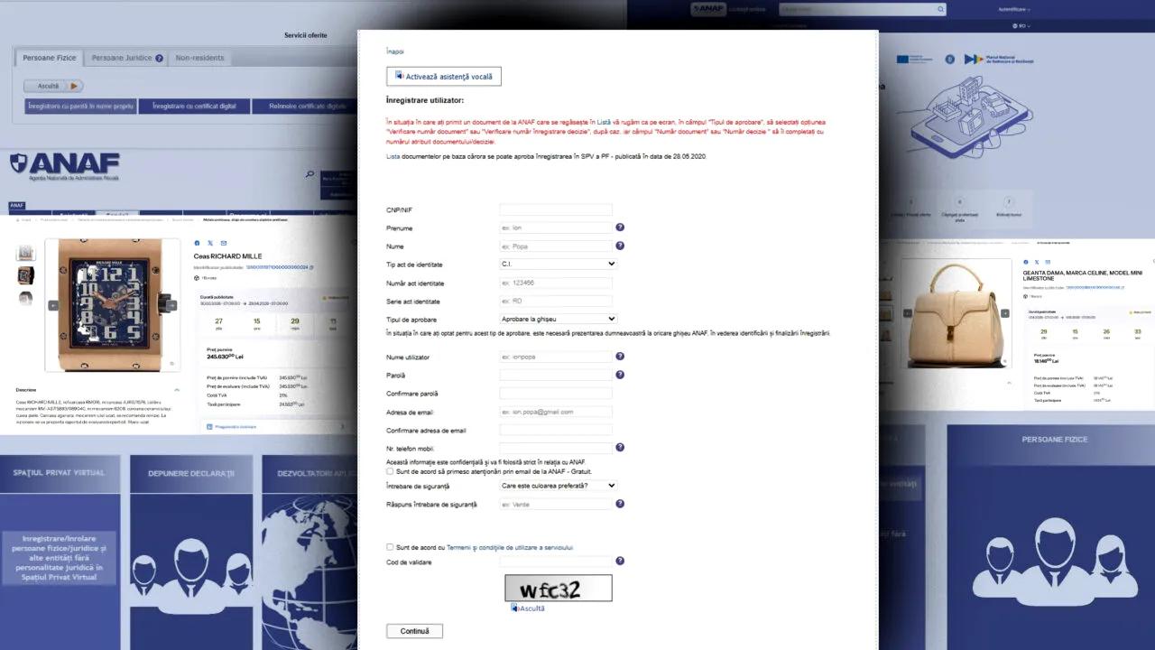
Task: Switch to the Persoane Juridice tab
Action: click(127, 58)
